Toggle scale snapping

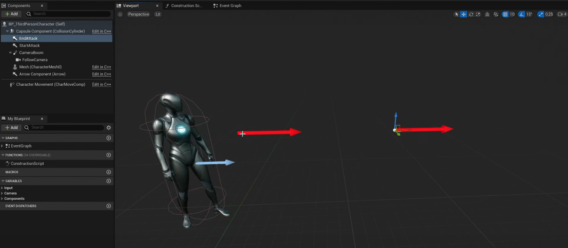click(541, 14)
